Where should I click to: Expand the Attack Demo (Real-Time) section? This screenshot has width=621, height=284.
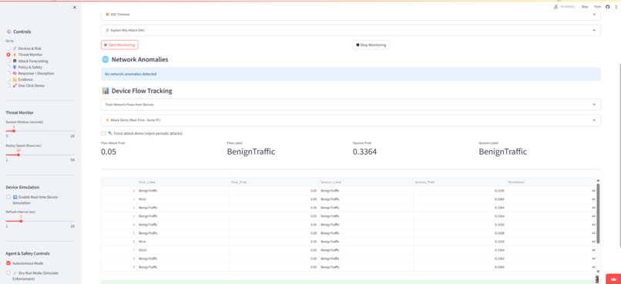pos(351,120)
